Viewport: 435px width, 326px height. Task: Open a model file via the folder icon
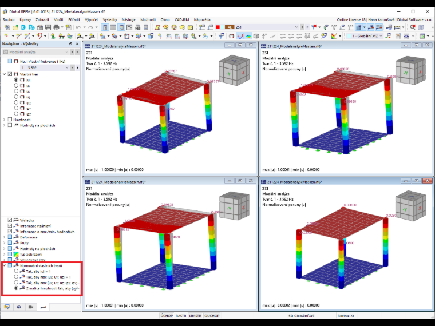click(15, 27)
